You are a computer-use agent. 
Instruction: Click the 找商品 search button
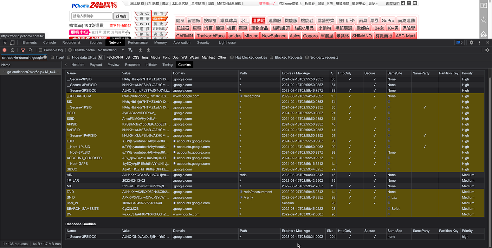point(121,16)
